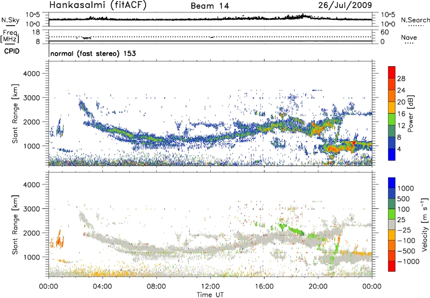Click the '500' velocity colorbar value
This screenshot has width=430, height=298.
403,198
